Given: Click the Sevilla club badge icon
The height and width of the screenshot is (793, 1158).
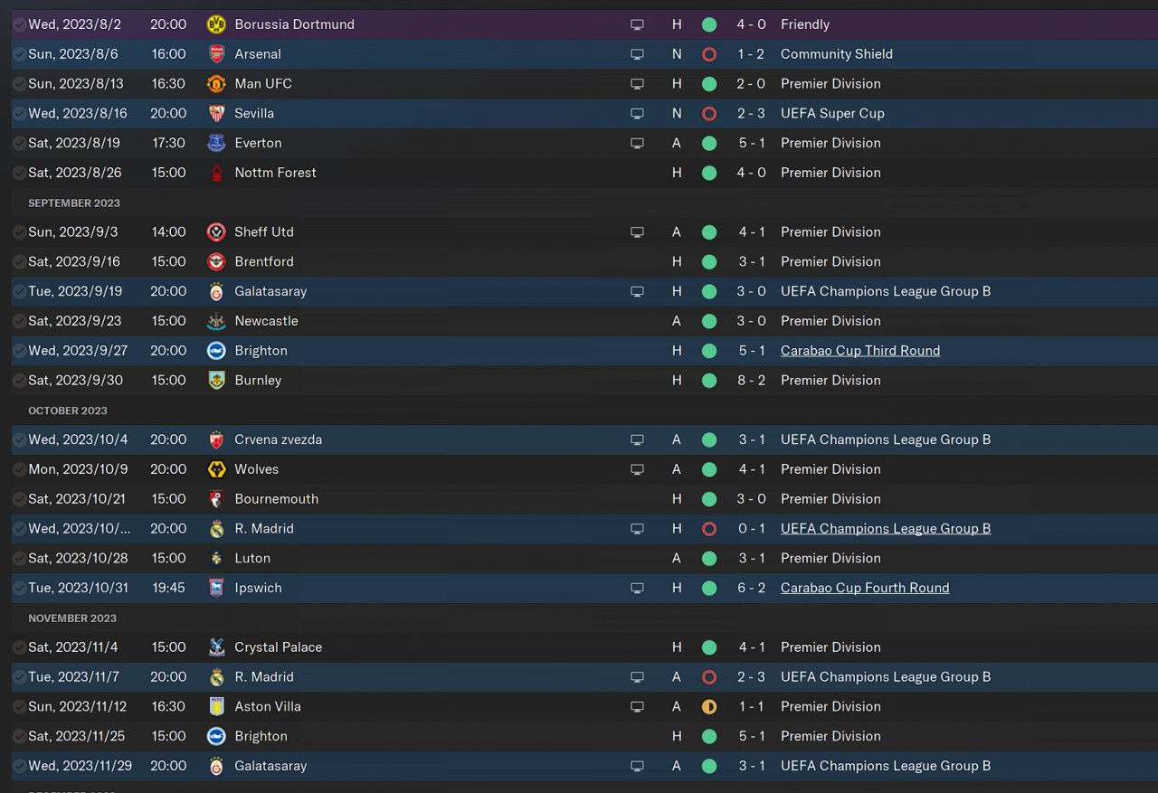Looking at the screenshot, I should click(x=216, y=113).
